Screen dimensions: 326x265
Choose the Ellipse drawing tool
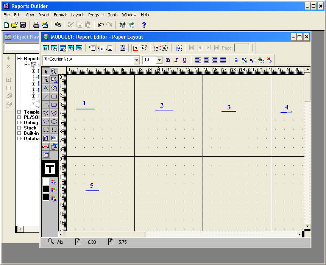pos(54,122)
